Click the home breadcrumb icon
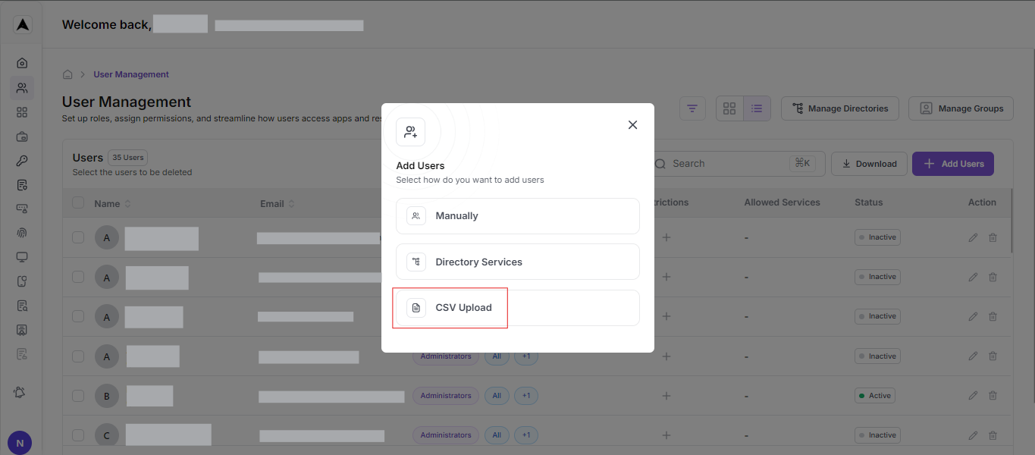1035x455 pixels. click(x=67, y=74)
